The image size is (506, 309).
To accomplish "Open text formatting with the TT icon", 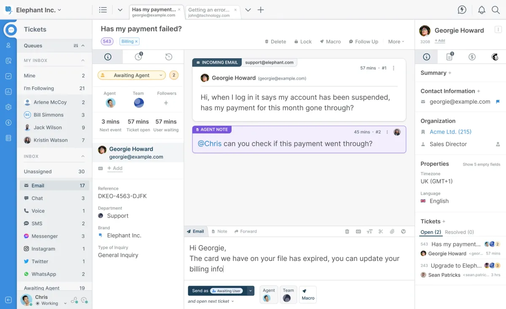I will coord(369,231).
